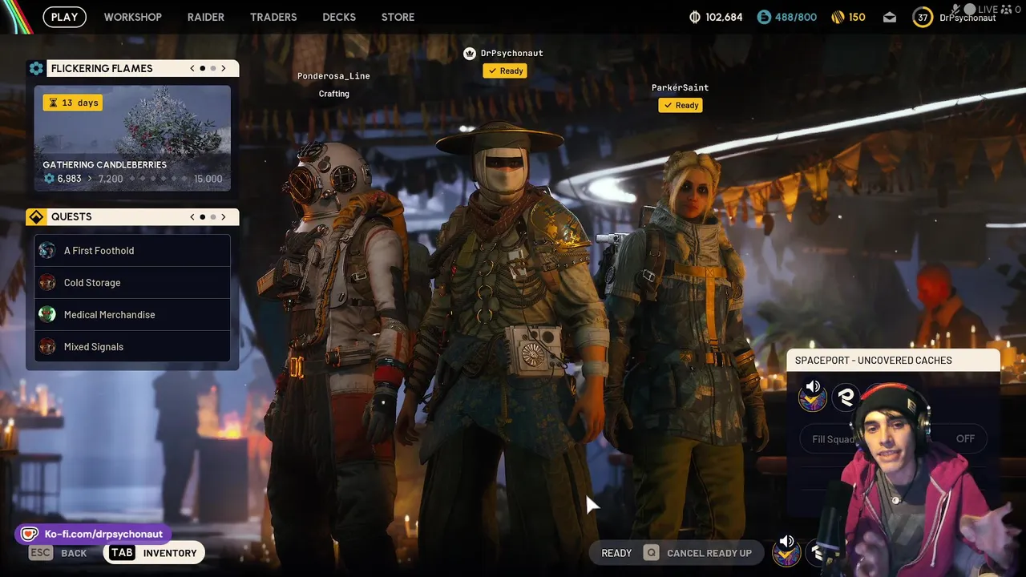The image size is (1026, 577).
Task: Go to previous Flickering Flames page arrow
Action: 192,68
